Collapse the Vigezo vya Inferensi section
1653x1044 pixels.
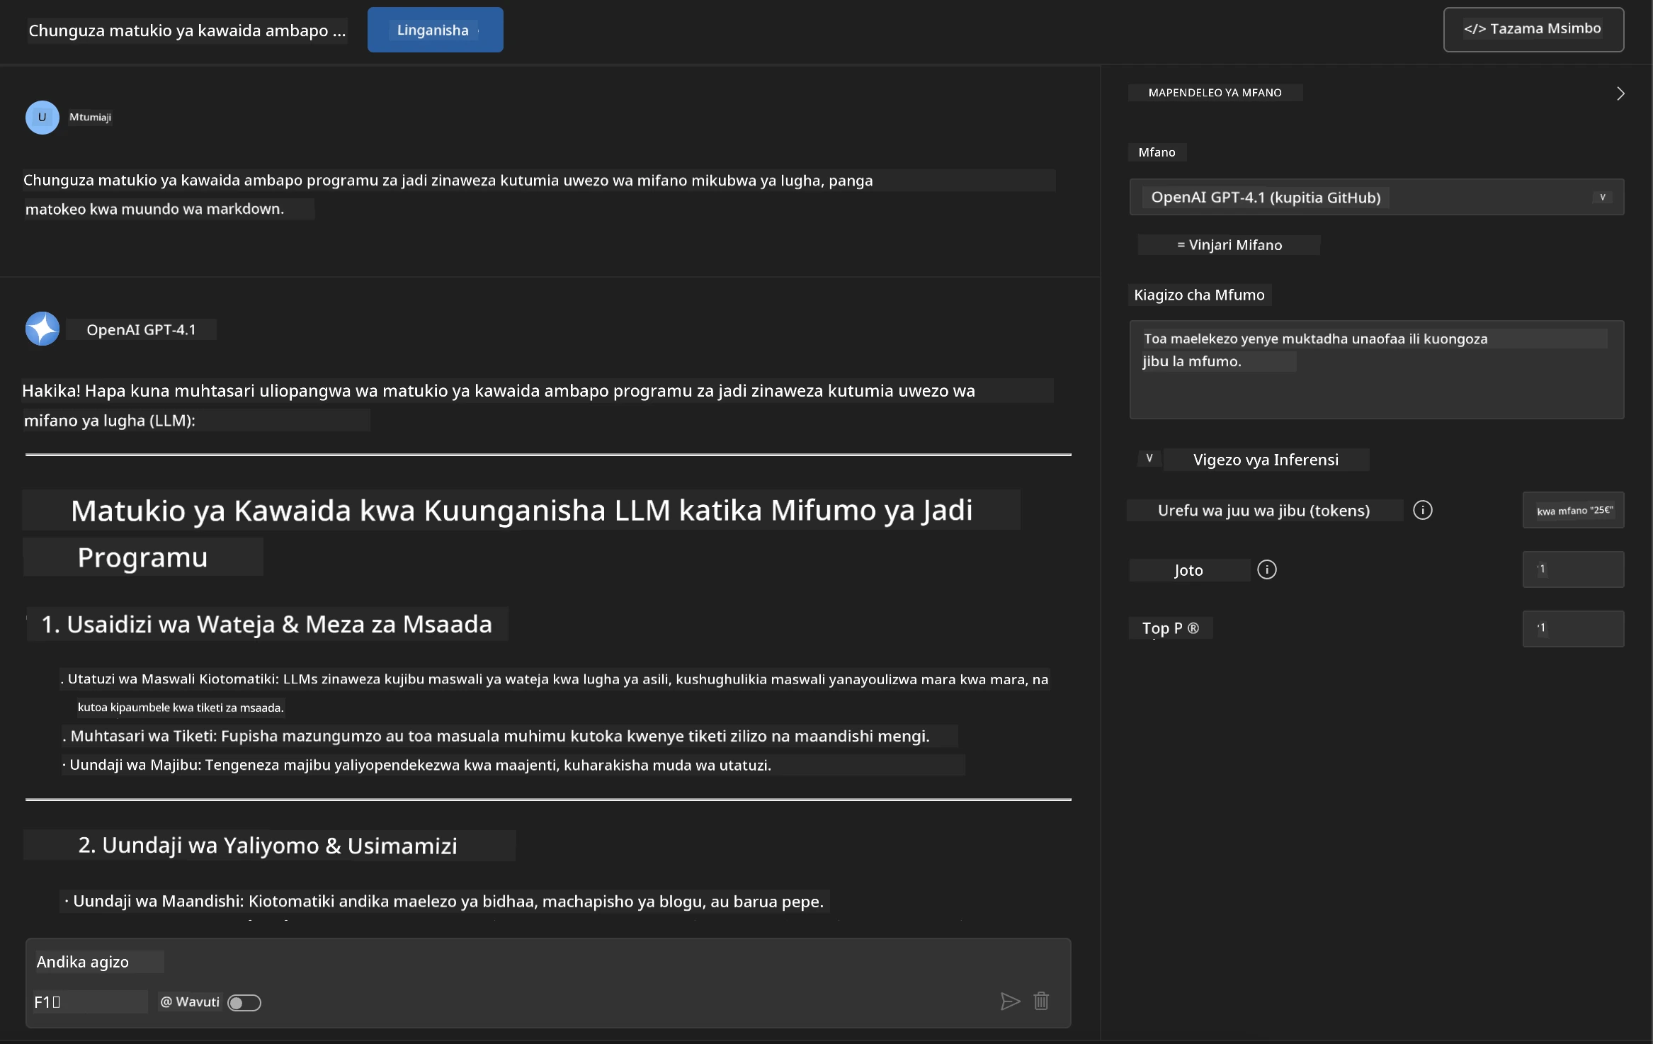tap(1149, 458)
